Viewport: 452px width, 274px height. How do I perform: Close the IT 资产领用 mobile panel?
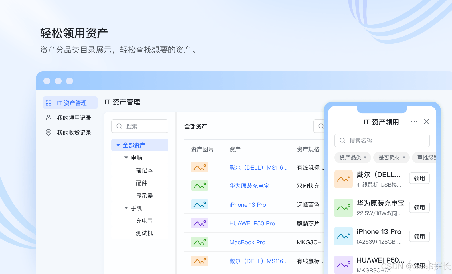(426, 122)
